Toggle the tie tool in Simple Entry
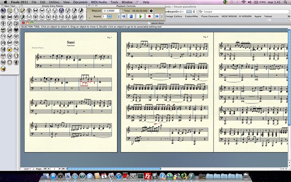The height and width of the screenshot is (182, 291). coord(68,17)
